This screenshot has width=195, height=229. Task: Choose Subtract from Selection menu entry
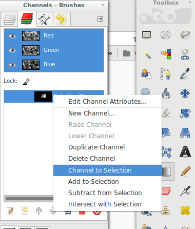point(107,193)
